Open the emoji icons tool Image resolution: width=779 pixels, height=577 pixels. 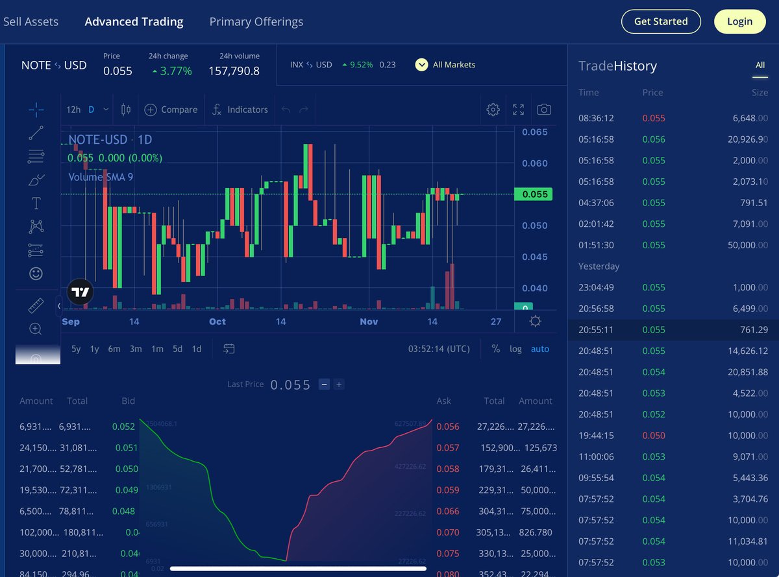(x=36, y=274)
